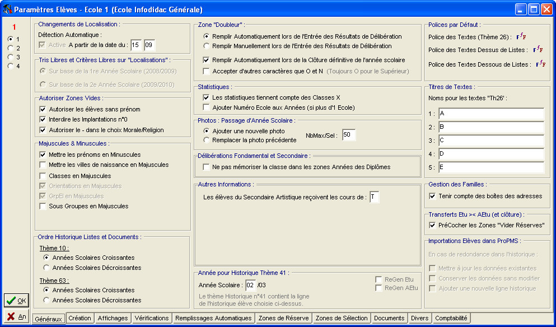Image resolution: width=556 pixels, height=327 pixels.
Task: Maximize the Paramètres Elèves window
Action: [534, 9]
